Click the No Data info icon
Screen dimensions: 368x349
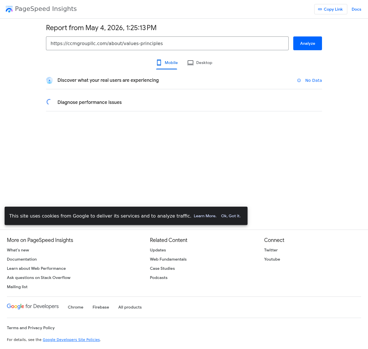click(x=299, y=80)
